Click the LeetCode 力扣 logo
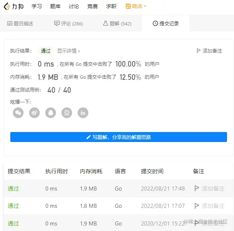 [14, 6]
